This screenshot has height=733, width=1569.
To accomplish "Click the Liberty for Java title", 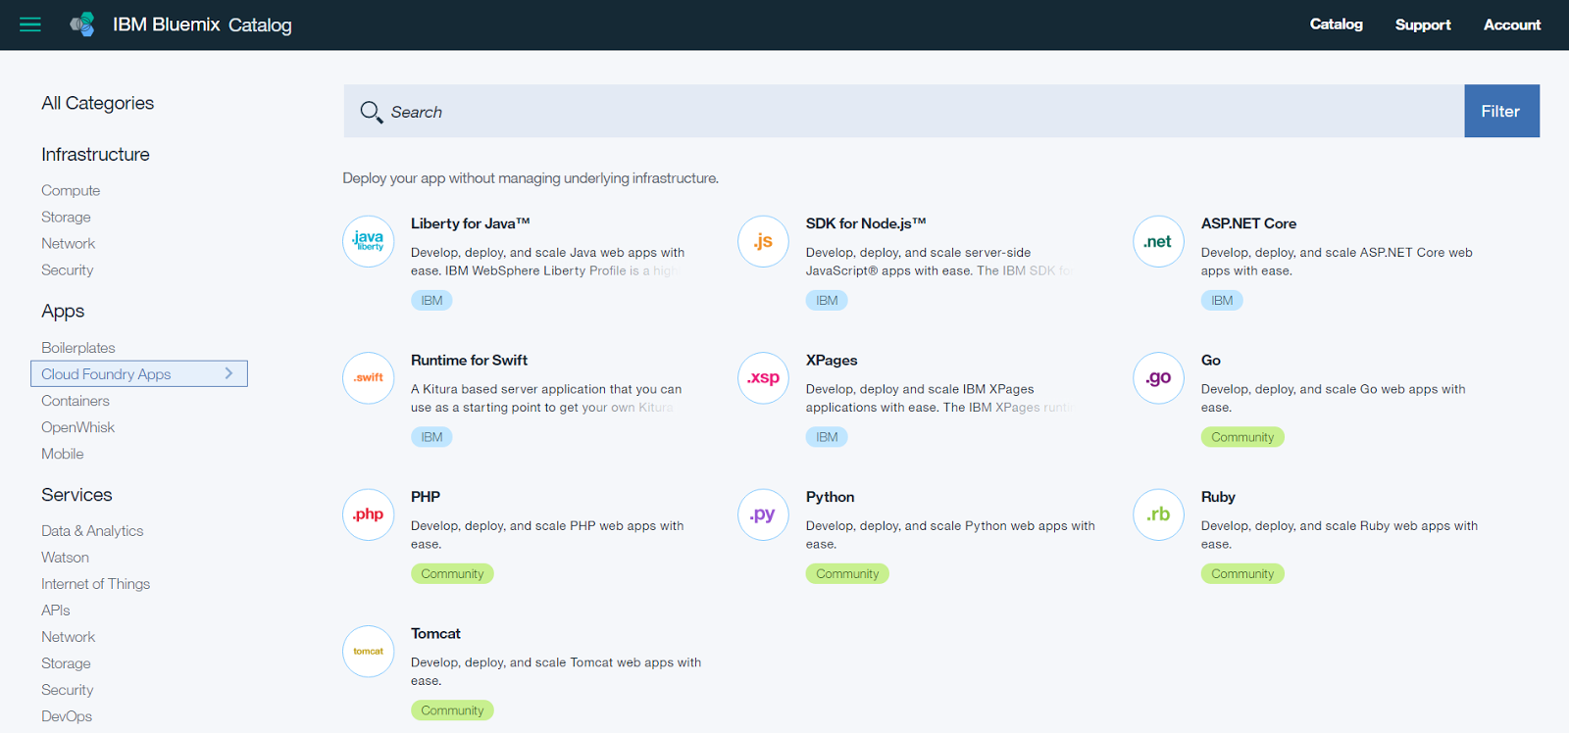I will (470, 223).
